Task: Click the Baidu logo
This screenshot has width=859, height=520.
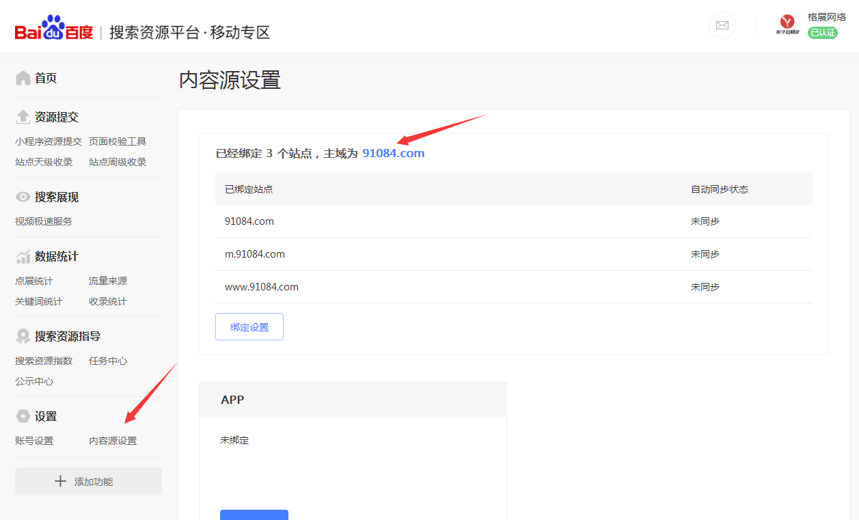Action: [x=54, y=31]
